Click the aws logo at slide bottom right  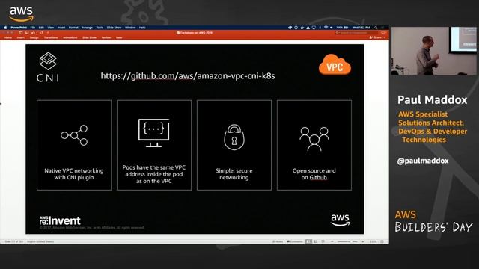pyautogui.click(x=340, y=220)
